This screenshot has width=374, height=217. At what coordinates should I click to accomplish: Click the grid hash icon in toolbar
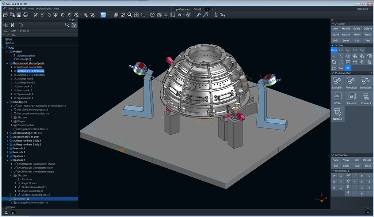pos(166,15)
